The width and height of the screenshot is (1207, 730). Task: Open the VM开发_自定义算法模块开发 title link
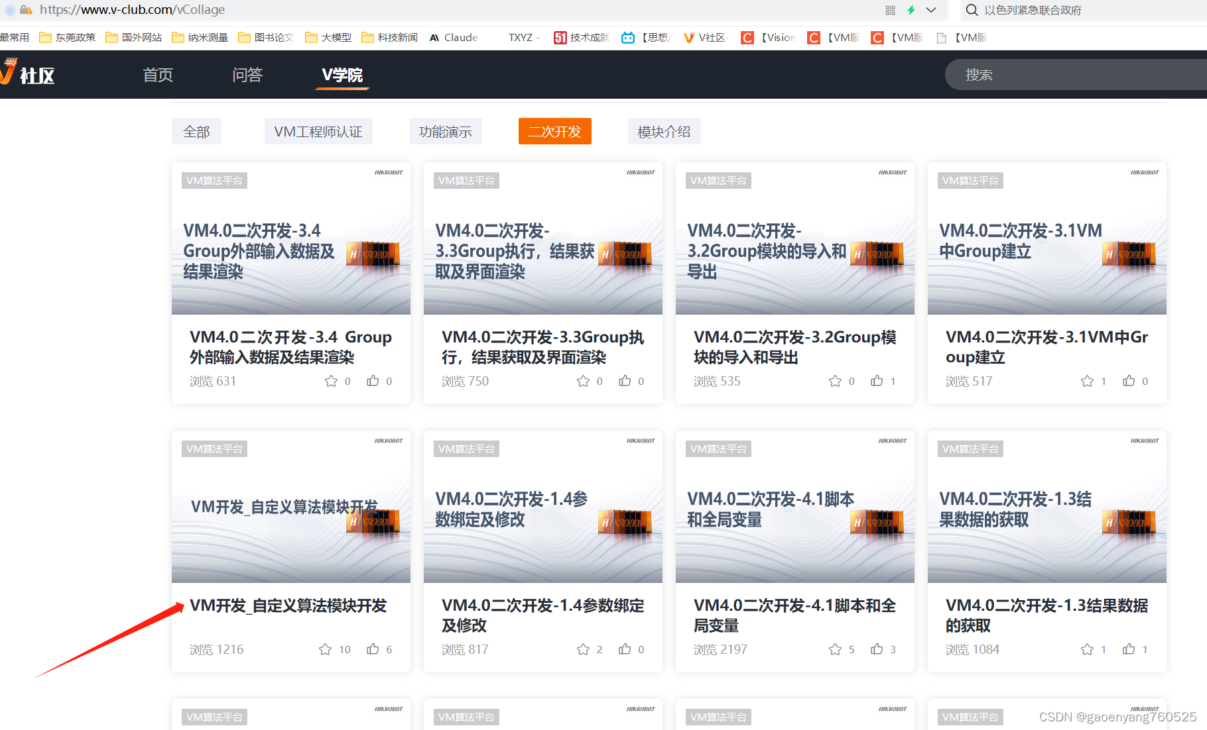288,605
